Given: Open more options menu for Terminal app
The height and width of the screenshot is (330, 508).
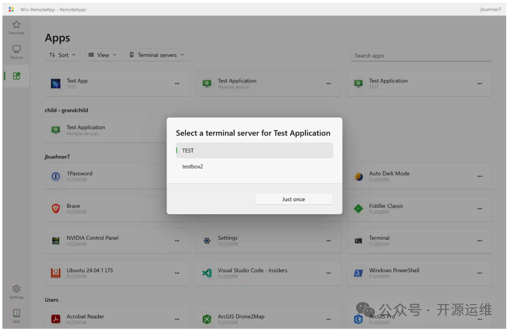Looking at the screenshot, I should pos(479,241).
